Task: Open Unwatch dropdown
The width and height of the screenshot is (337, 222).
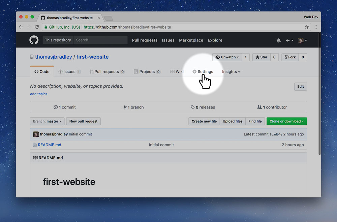Action: [227, 57]
